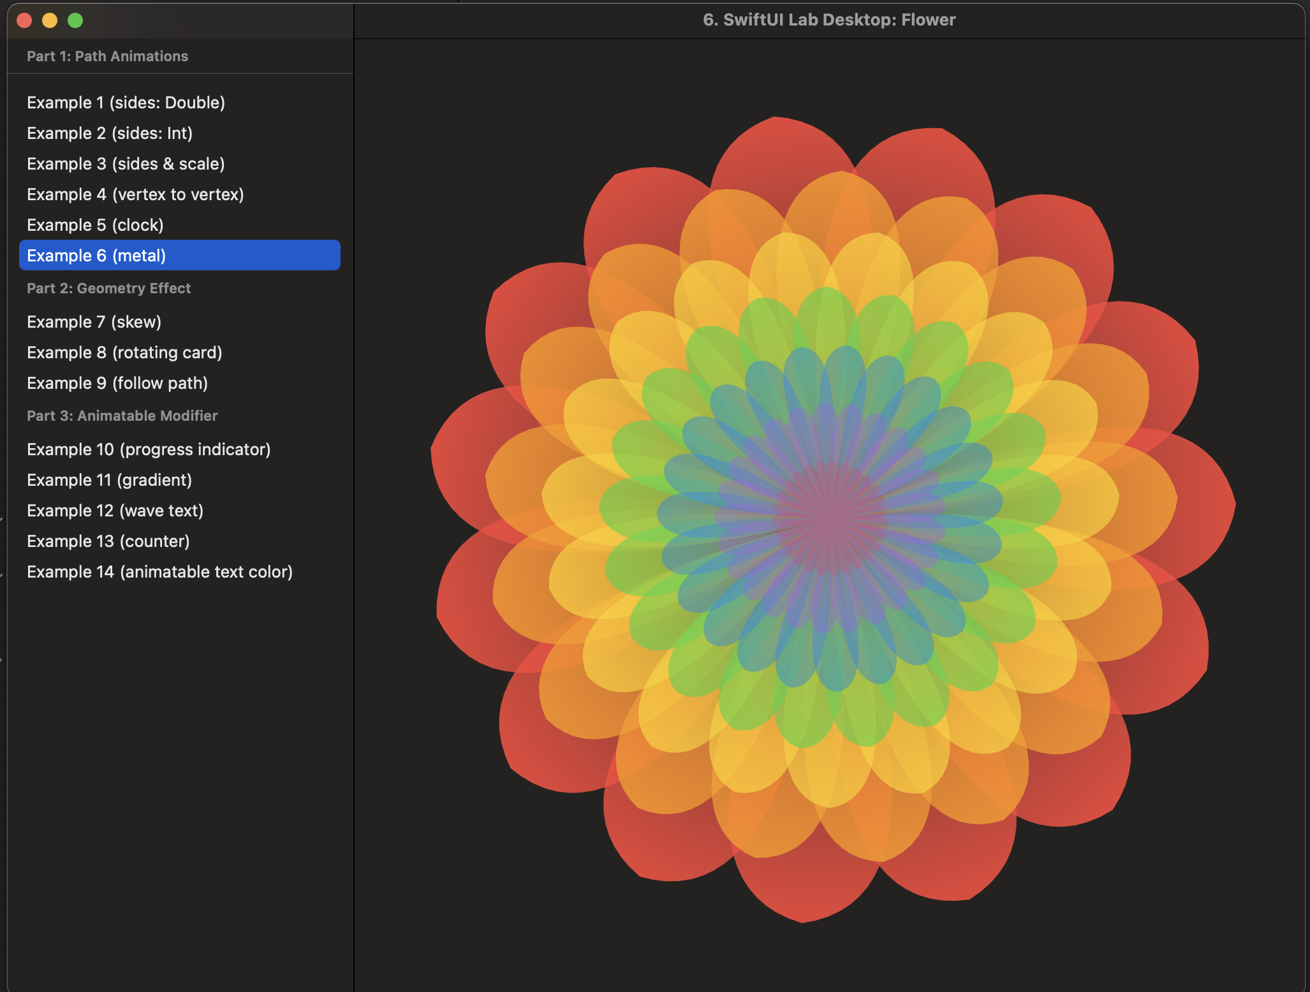The image size is (1310, 992).
Task: Open Example 11 (gradient)
Action: coord(109,480)
